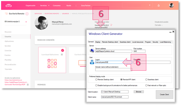Click the Escritorio Remoto monitor icon
The width and height of the screenshot is (182, 106).
(6, 14)
